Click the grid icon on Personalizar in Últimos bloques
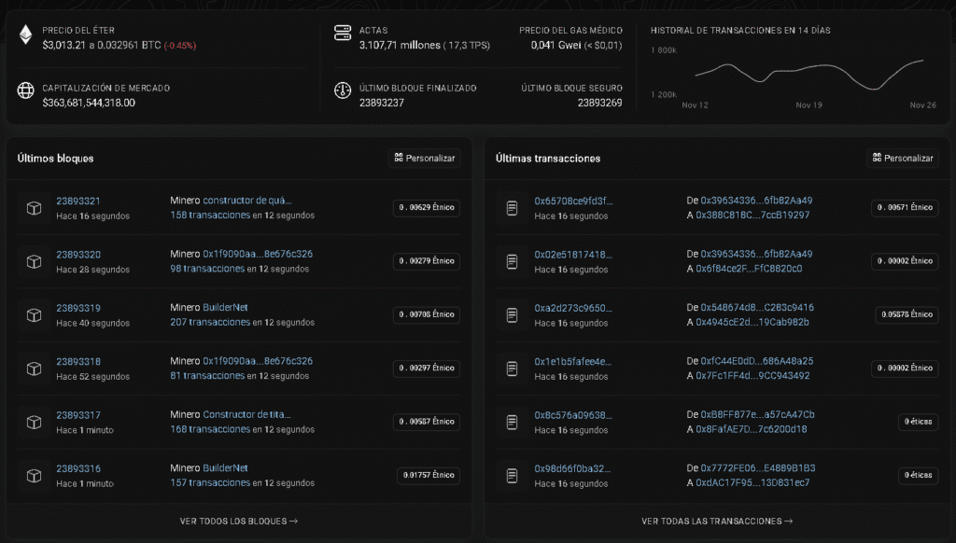The image size is (956, 543). click(398, 158)
